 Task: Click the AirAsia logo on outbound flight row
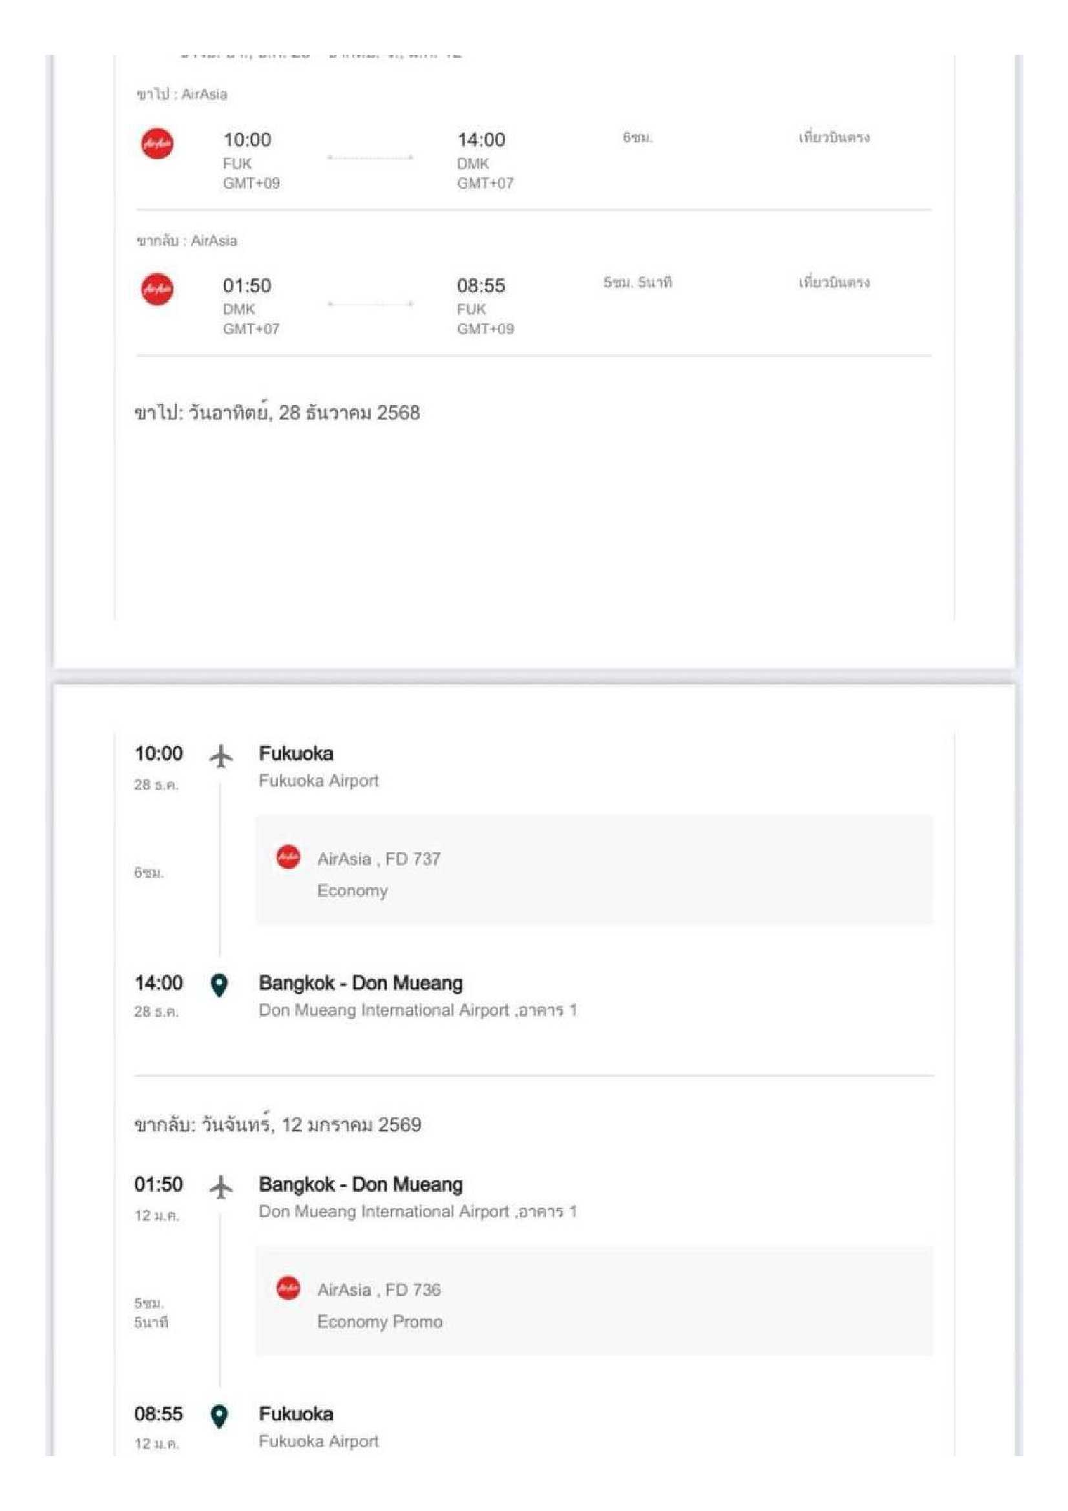click(x=157, y=143)
